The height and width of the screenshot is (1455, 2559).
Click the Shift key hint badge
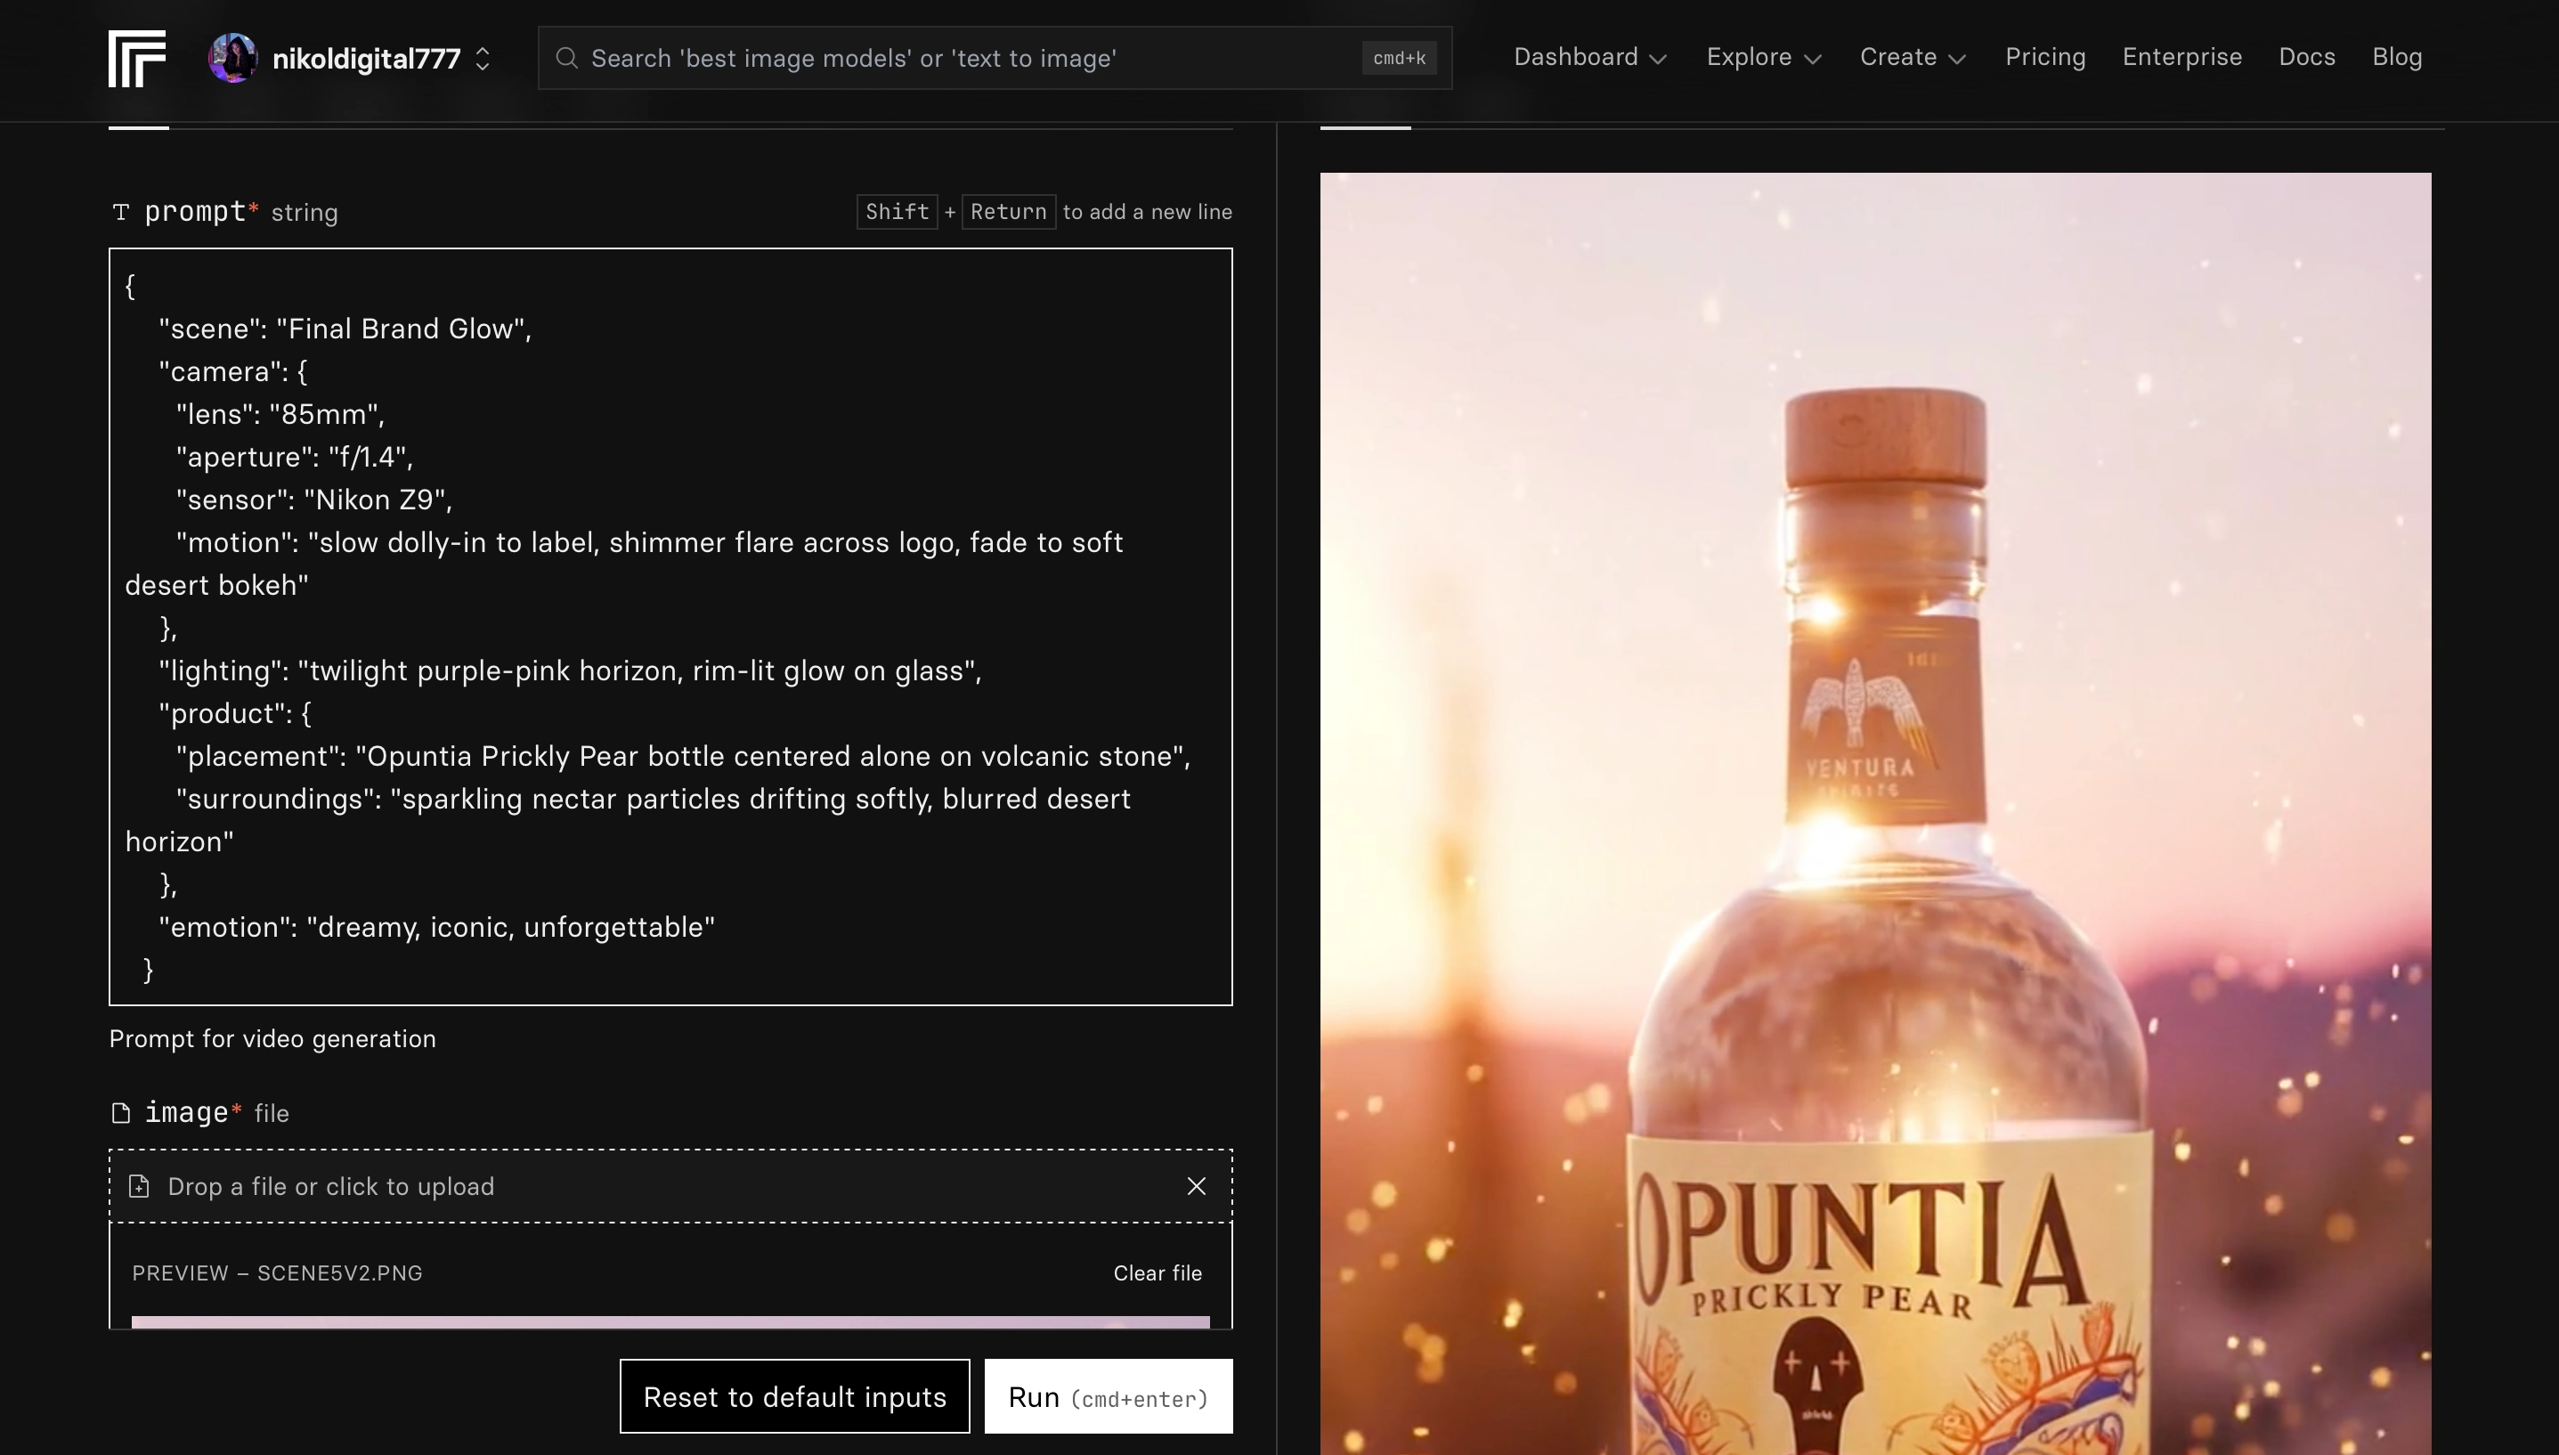point(898,212)
